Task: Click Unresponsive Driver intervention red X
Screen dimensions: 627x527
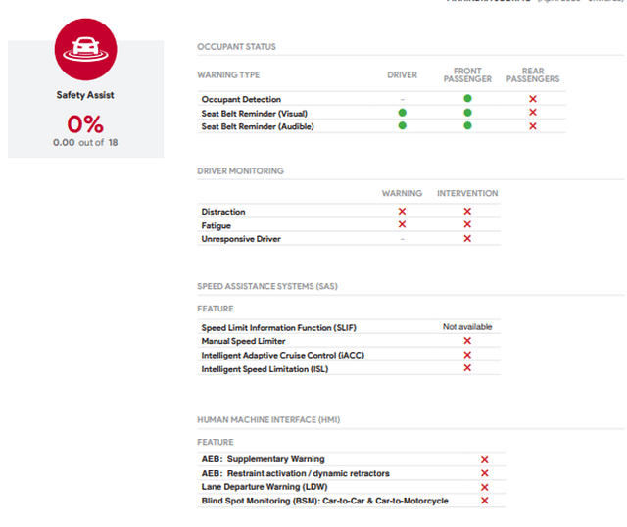Action: [x=467, y=239]
